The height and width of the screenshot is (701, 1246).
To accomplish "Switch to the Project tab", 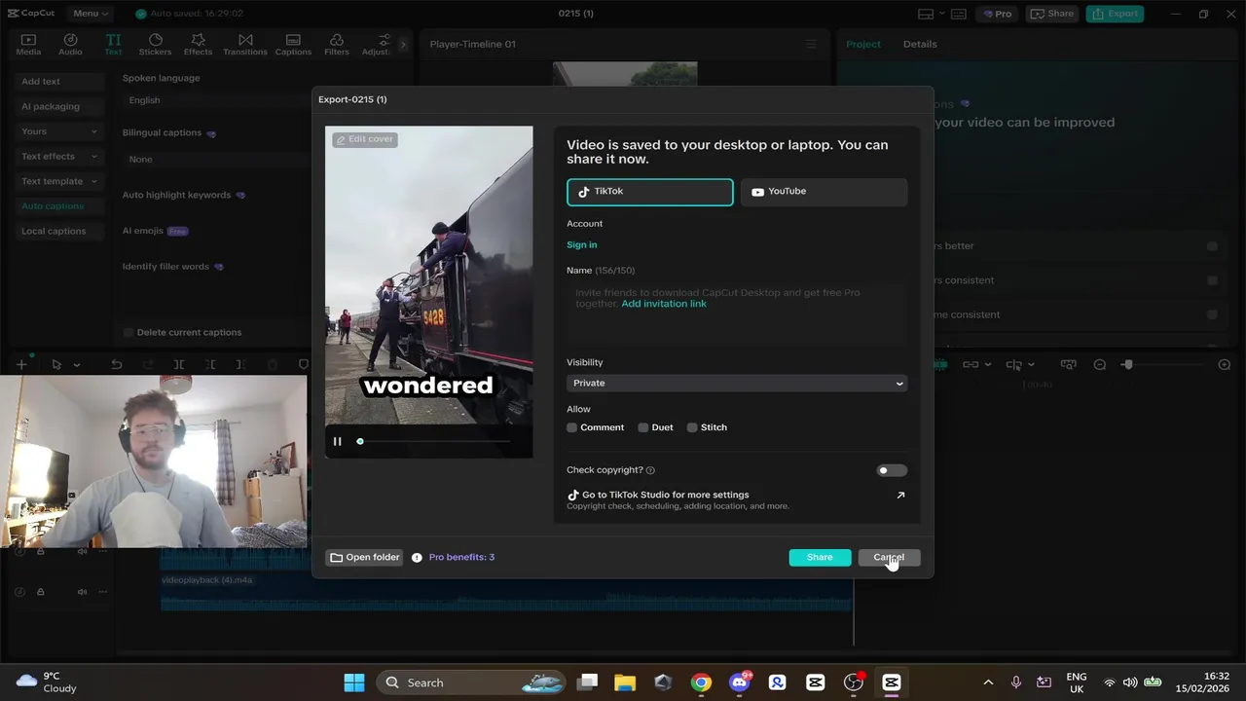I will (x=862, y=44).
